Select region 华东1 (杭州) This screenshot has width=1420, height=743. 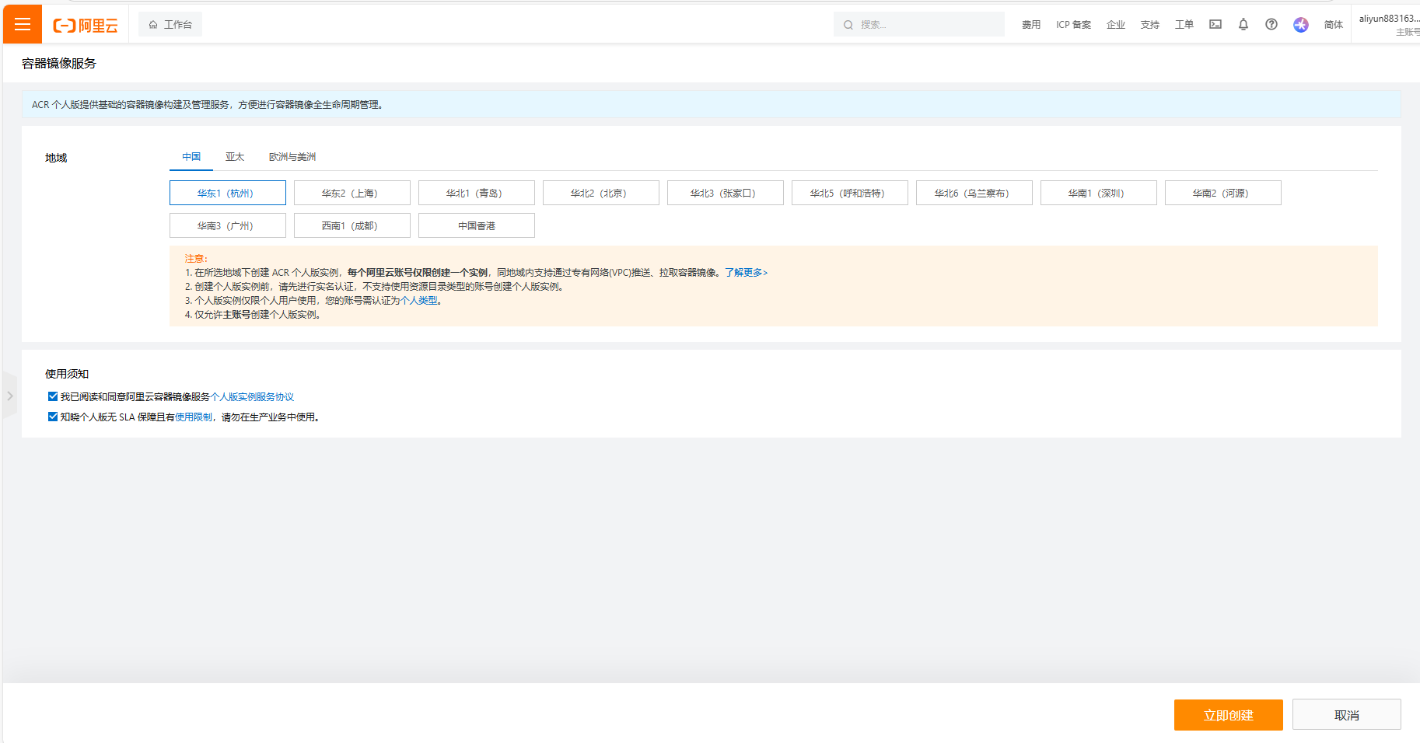[228, 193]
